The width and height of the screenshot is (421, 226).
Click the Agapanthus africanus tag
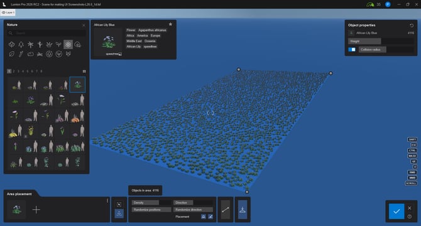(x=152, y=30)
